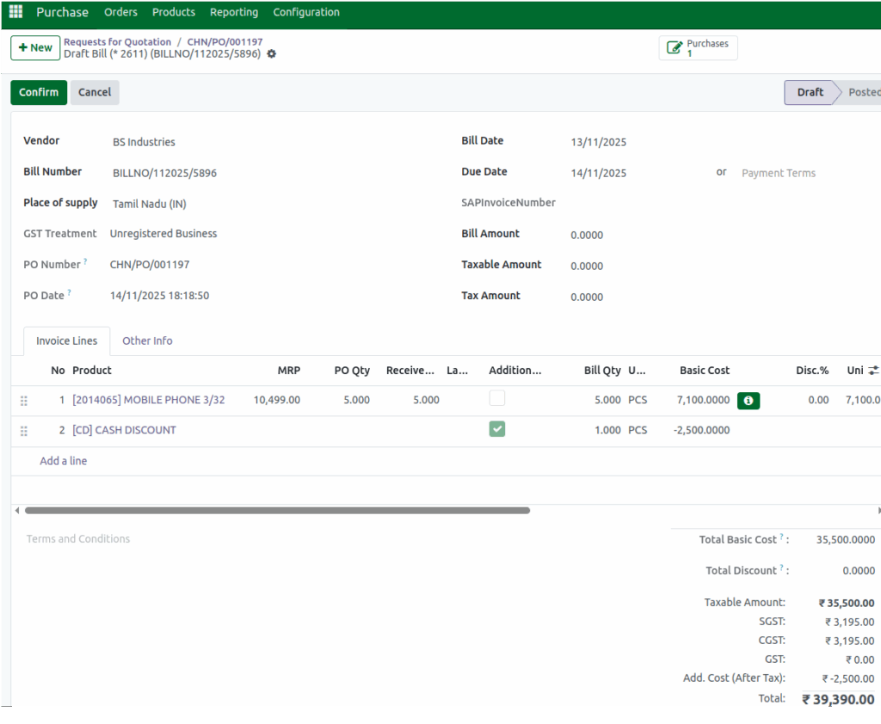Click the Total Basic Cost help icon

pos(779,535)
